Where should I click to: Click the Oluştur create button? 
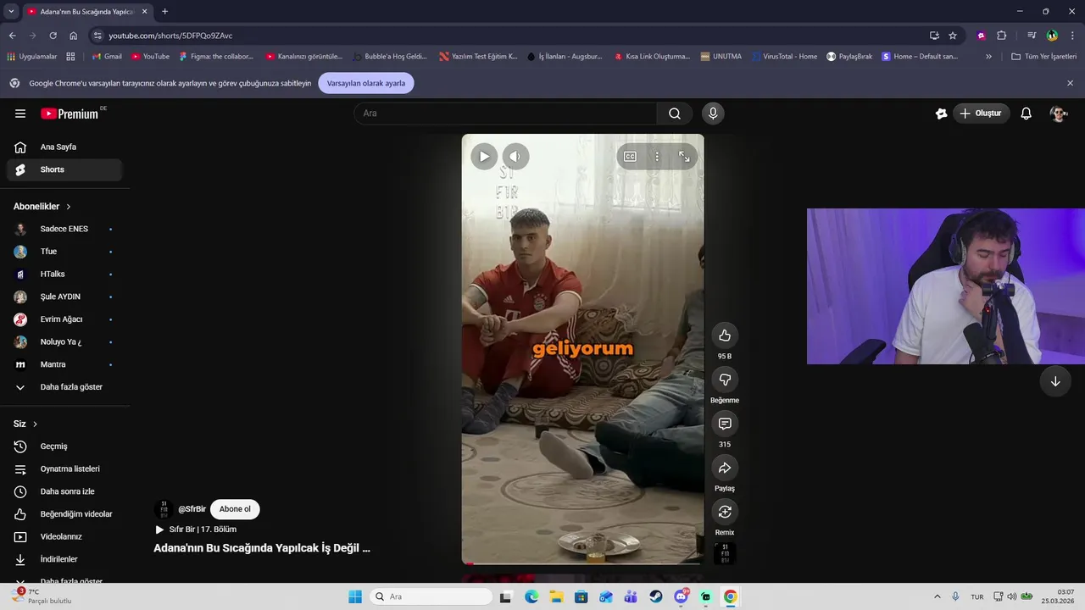pos(981,114)
